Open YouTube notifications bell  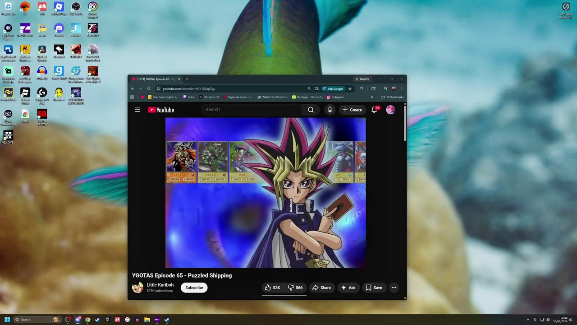click(x=374, y=110)
